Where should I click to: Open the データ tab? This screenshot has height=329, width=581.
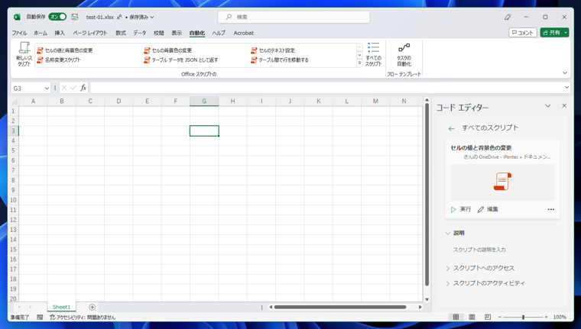click(x=140, y=33)
